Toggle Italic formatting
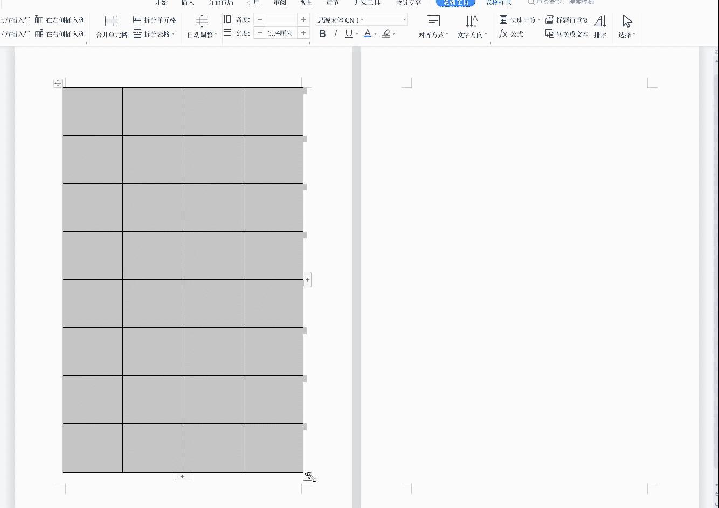Screen dimensions: 719x508 click(x=335, y=34)
